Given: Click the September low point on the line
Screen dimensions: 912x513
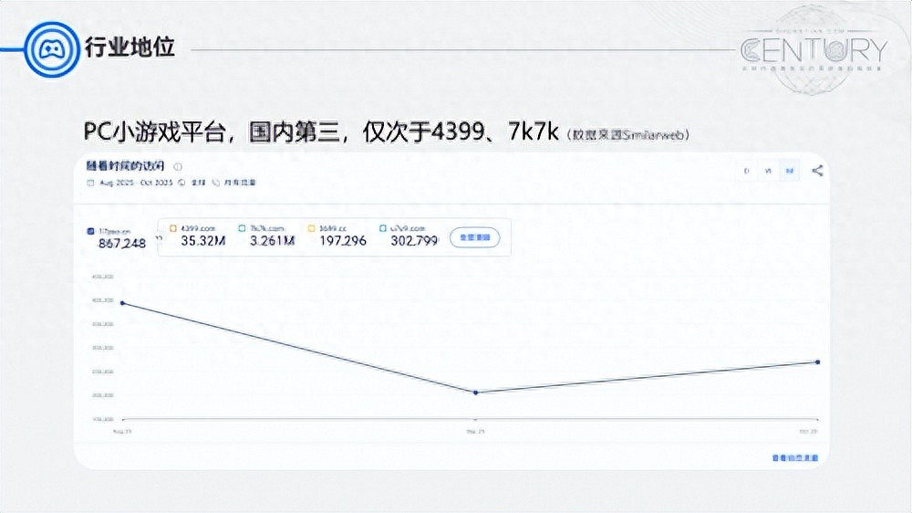Looking at the screenshot, I should (x=476, y=393).
